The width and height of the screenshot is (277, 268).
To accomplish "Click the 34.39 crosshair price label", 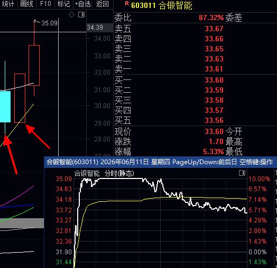I will pyautogui.click(x=95, y=28).
